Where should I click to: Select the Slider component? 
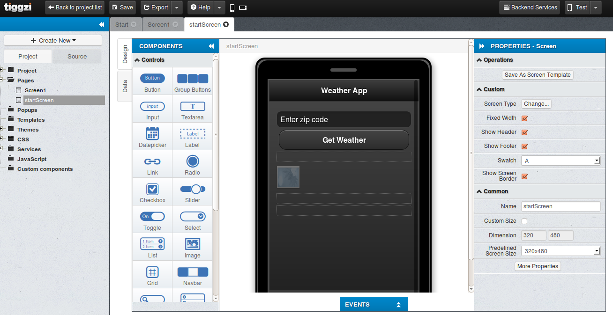tap(193, 189)
